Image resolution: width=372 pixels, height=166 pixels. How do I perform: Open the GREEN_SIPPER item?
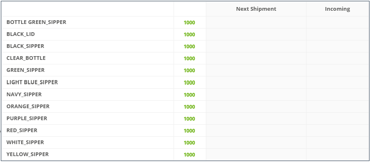[25, 70]
